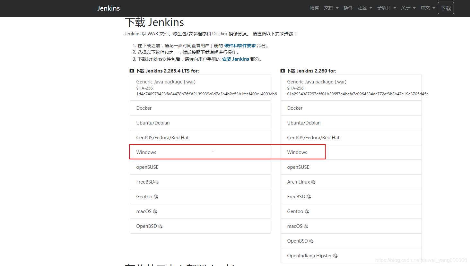
Task: Click the gear icon beside OpenIndiana Hipster
Action: (x=335, y=256)
